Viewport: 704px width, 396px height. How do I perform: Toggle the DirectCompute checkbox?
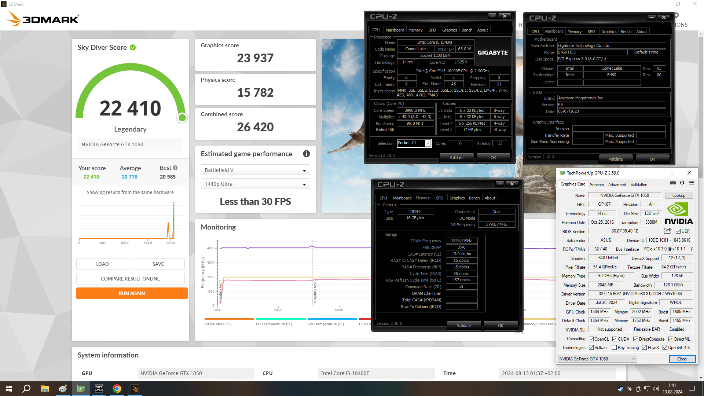click(635, 339)
